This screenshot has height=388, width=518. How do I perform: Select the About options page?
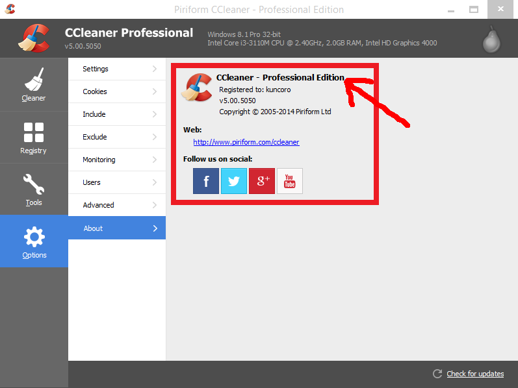[x=117, y=228]
